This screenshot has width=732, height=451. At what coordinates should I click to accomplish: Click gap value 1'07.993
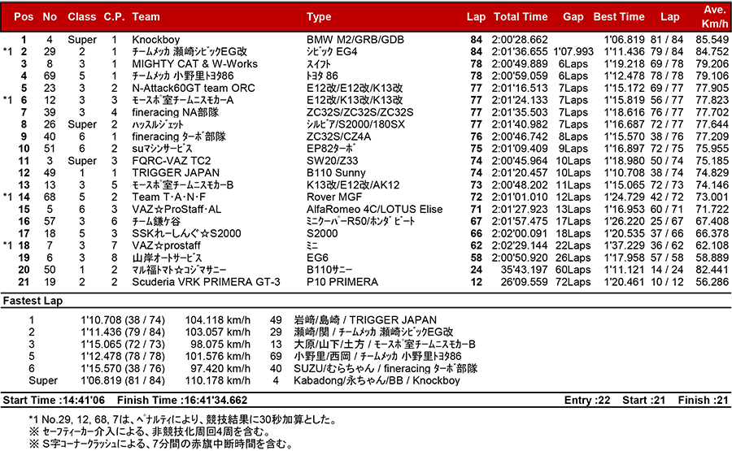(573, 52)
